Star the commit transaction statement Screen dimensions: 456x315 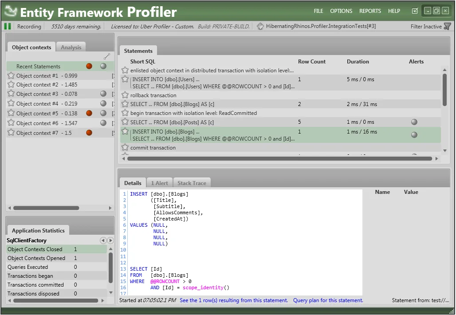pos(125,147)
